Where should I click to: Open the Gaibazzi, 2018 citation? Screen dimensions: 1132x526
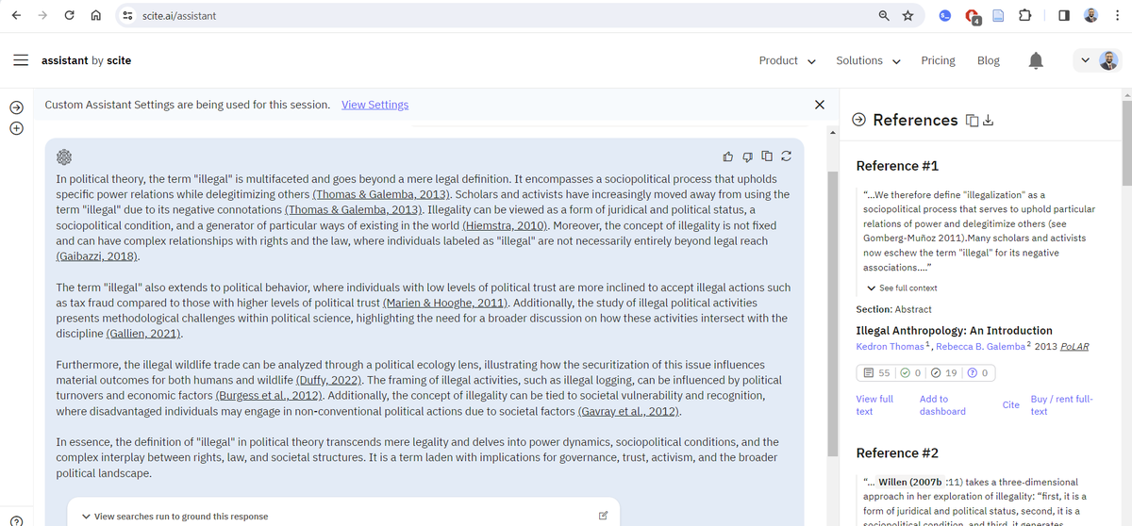pos(97,256)
